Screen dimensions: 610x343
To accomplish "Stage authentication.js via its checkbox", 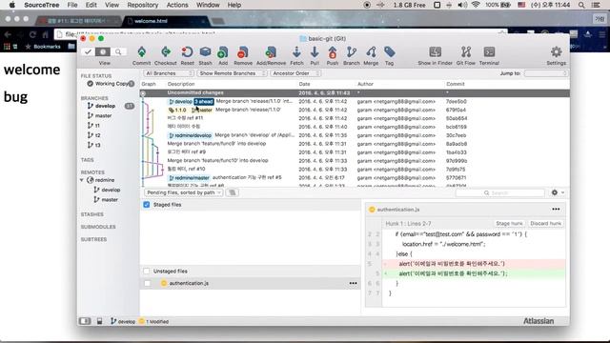I will [x=147, y=284].
